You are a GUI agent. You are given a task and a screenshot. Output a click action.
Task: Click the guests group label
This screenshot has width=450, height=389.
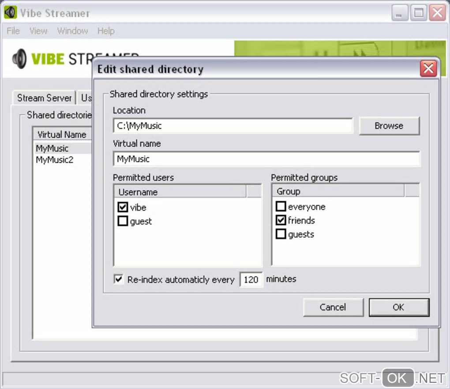301,234
